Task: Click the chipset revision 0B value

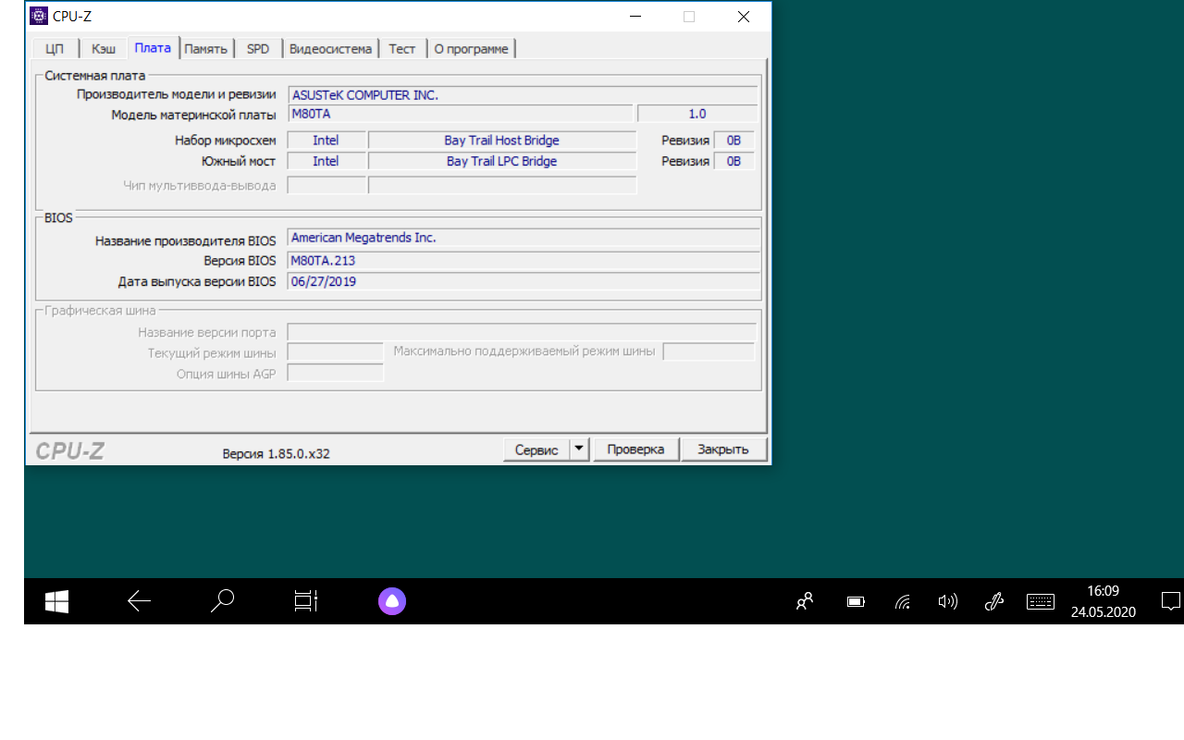Action: click(x=734, y=141)
